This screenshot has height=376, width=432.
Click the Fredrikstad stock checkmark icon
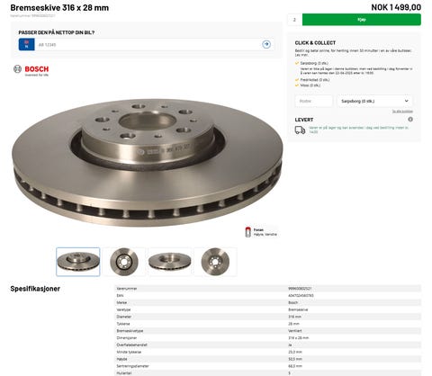297,80
